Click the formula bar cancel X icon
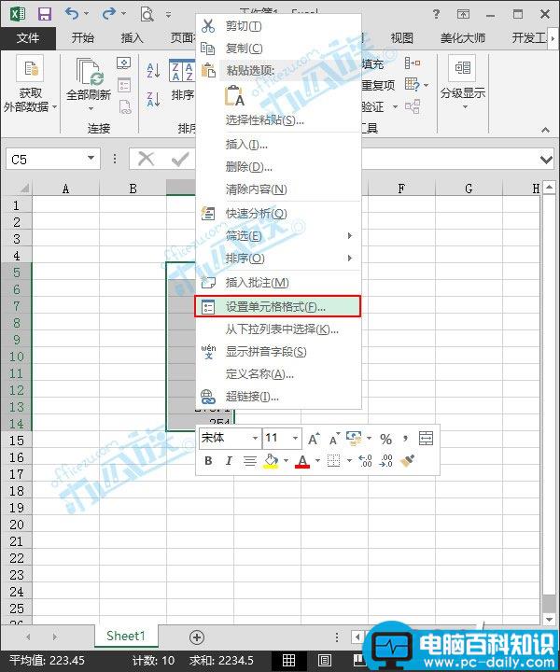Viewport: 560px width, 672px height. (x=146, y=159)
